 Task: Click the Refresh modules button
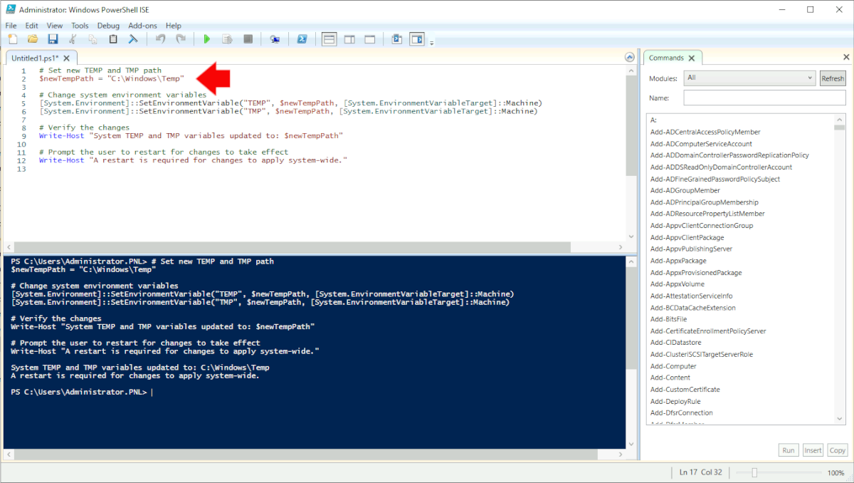833,78
